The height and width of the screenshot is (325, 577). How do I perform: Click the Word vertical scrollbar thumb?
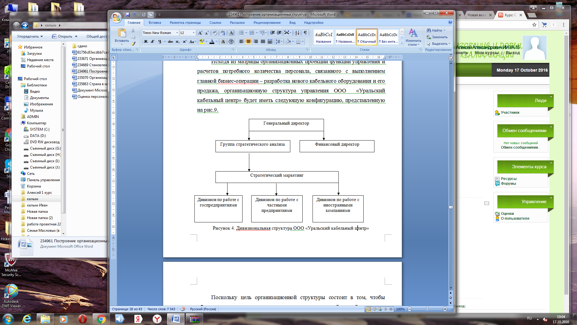tap(451, 207)
